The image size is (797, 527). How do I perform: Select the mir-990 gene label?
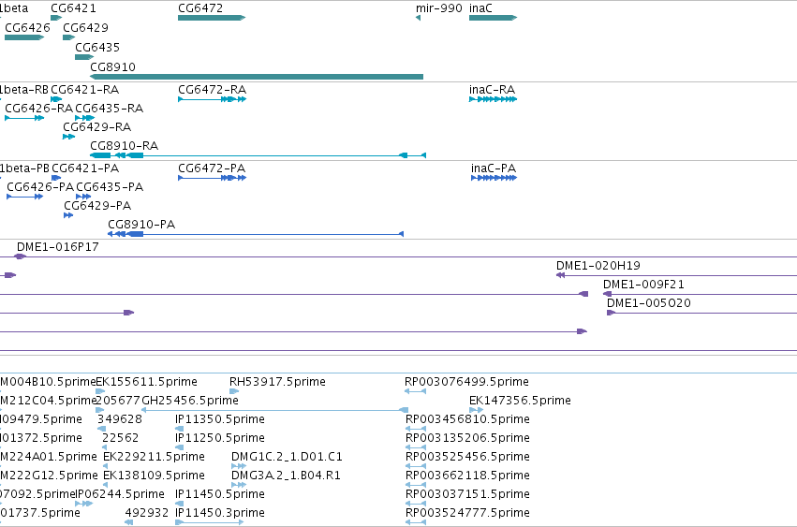(x=439, y=8)
